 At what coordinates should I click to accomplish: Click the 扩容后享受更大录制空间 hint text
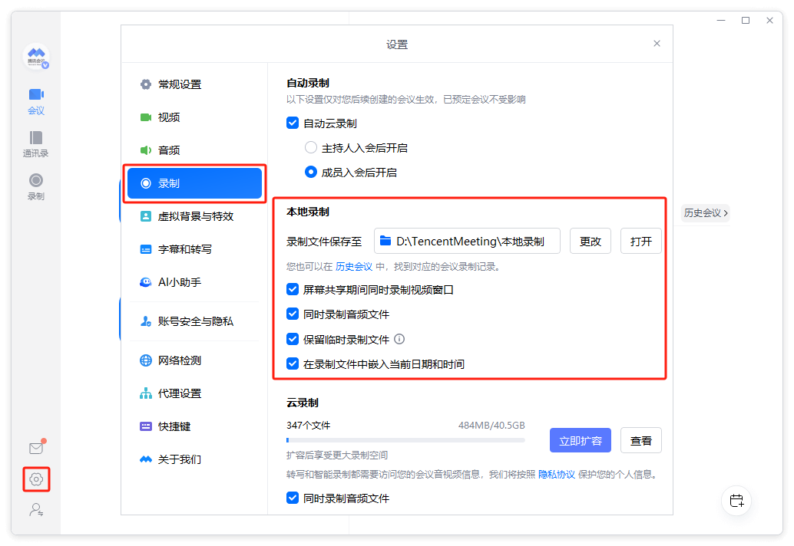337,455
